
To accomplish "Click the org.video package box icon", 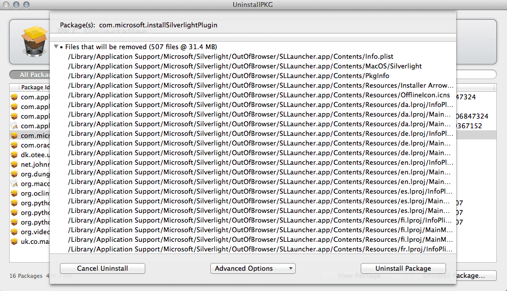I will point(14,232).
